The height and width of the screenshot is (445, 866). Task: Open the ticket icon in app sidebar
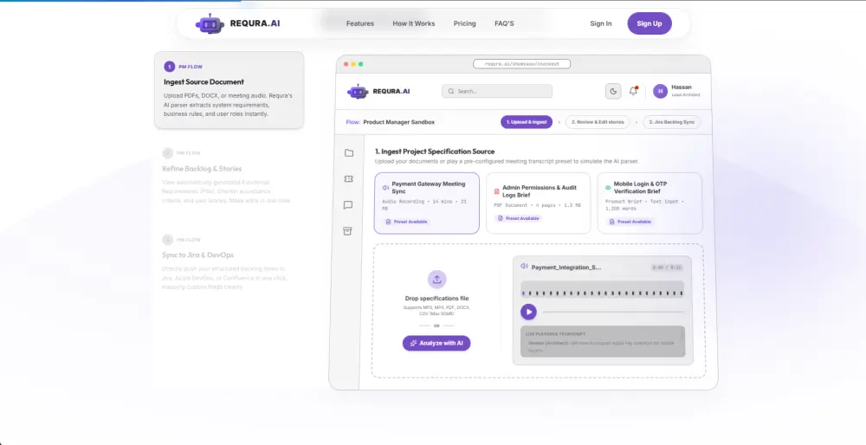pos(348,179)
